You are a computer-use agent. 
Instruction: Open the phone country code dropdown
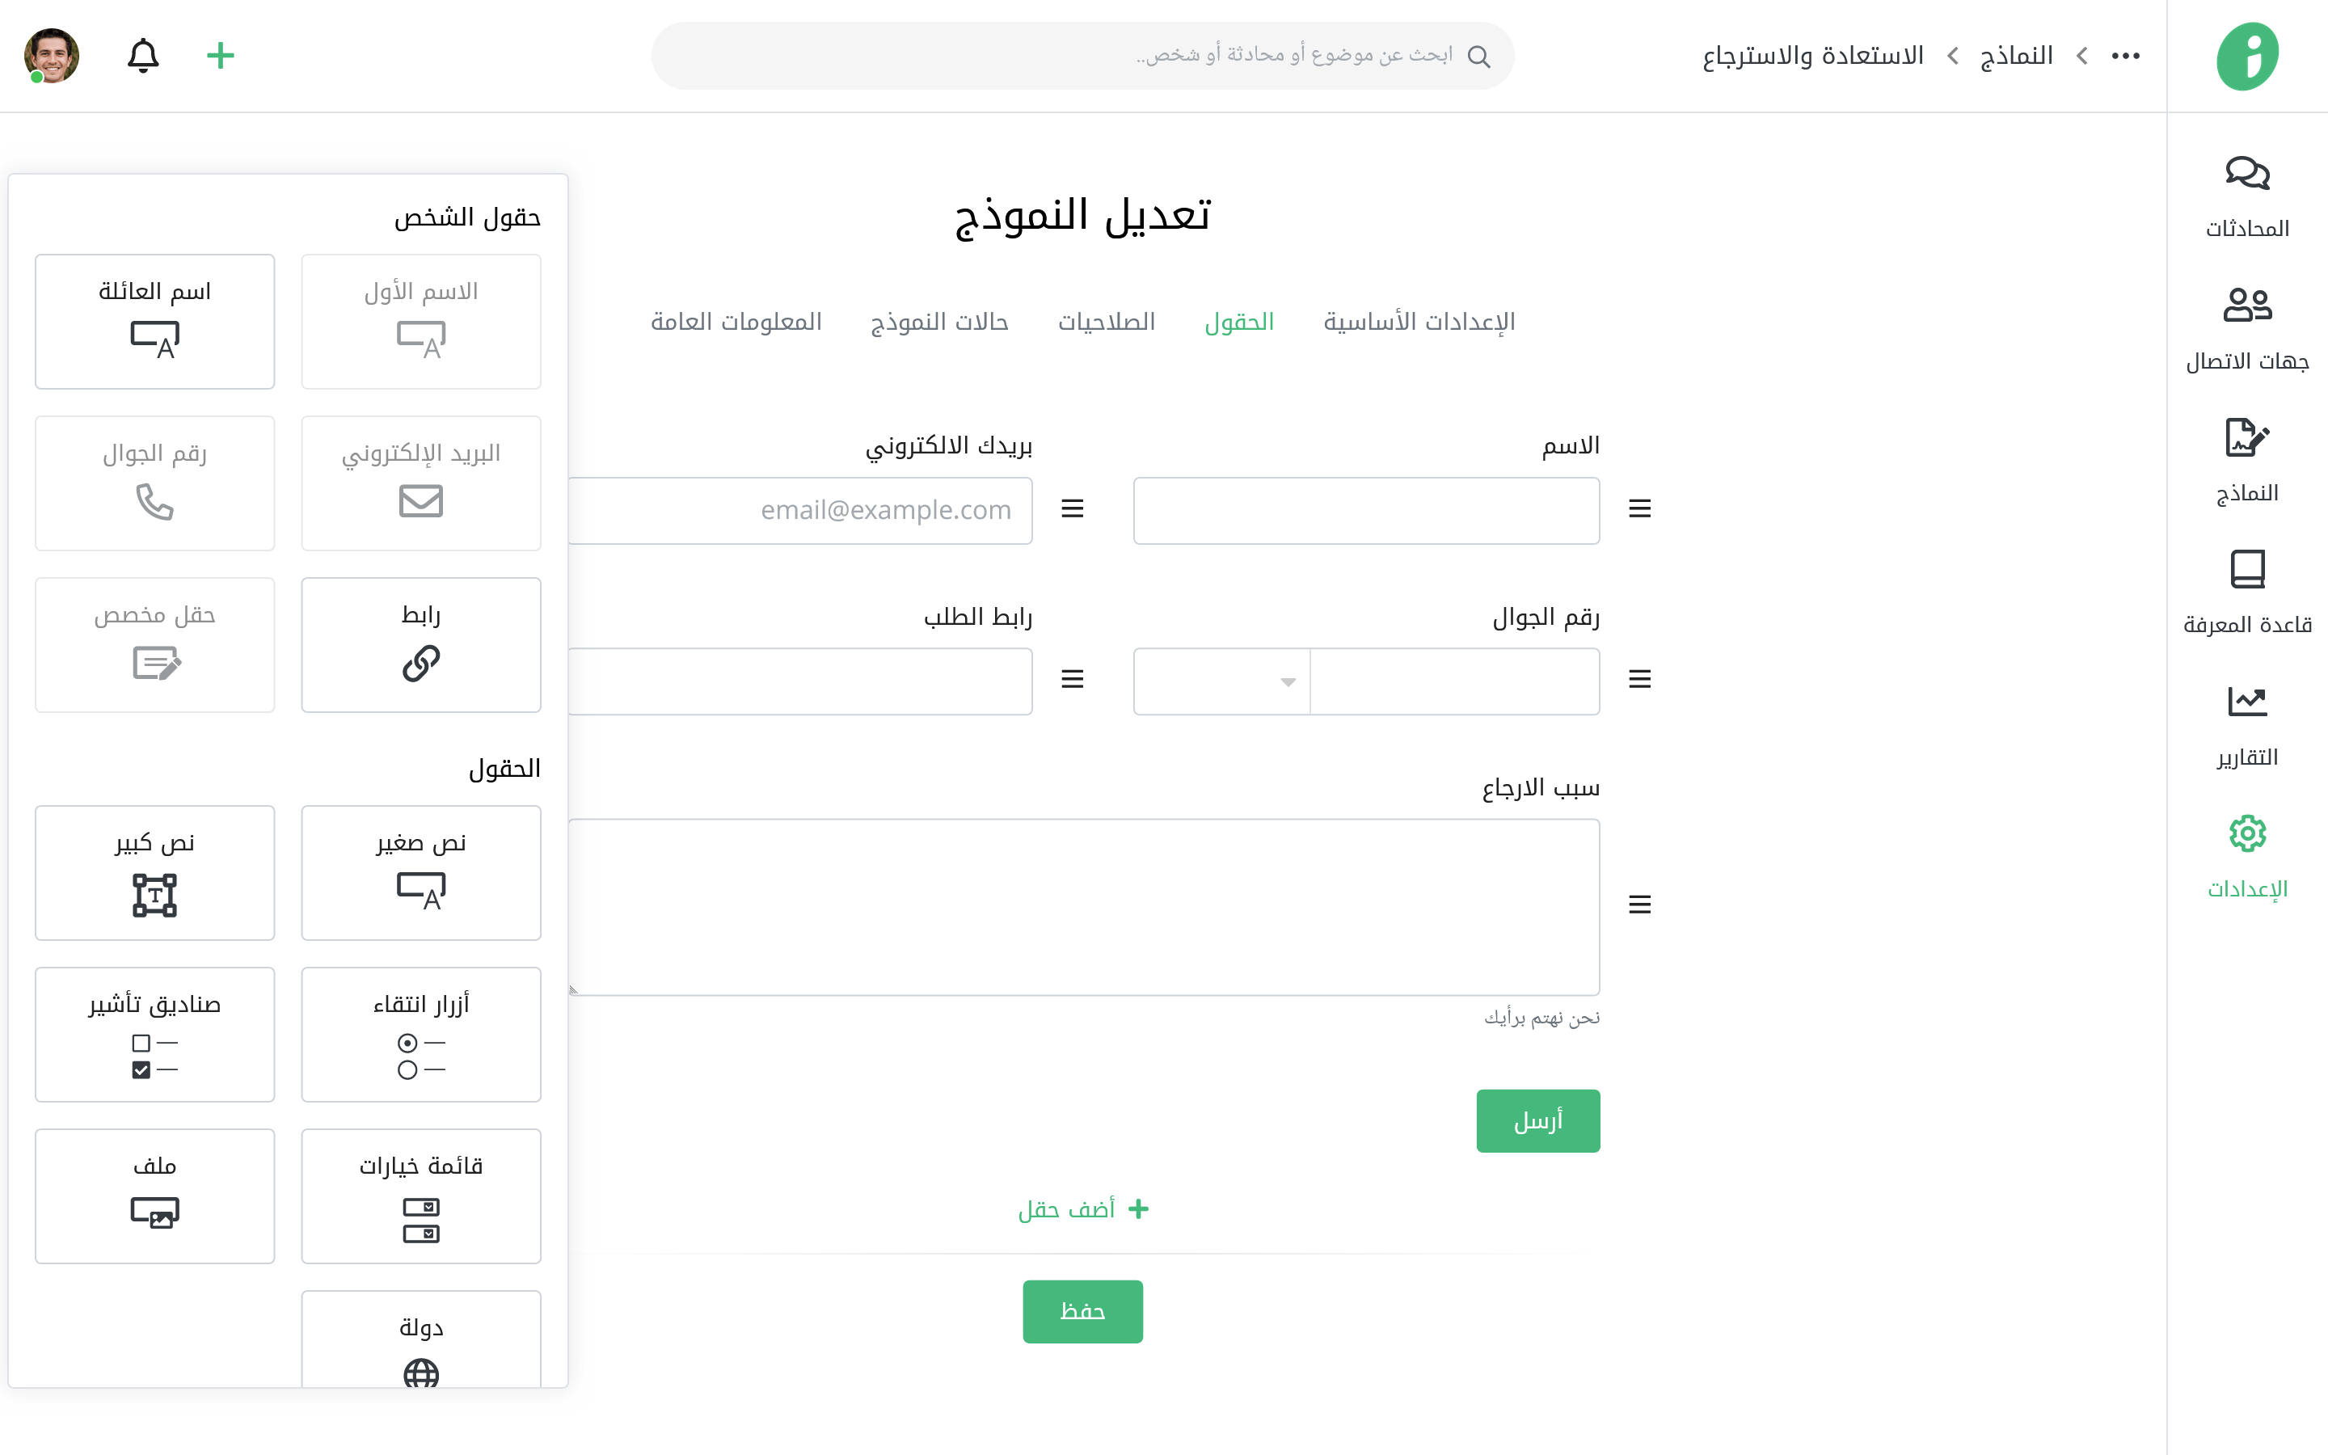point(1221,681)
